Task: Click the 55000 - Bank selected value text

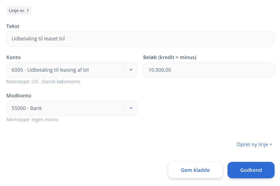Action: (x=27, y=108)
